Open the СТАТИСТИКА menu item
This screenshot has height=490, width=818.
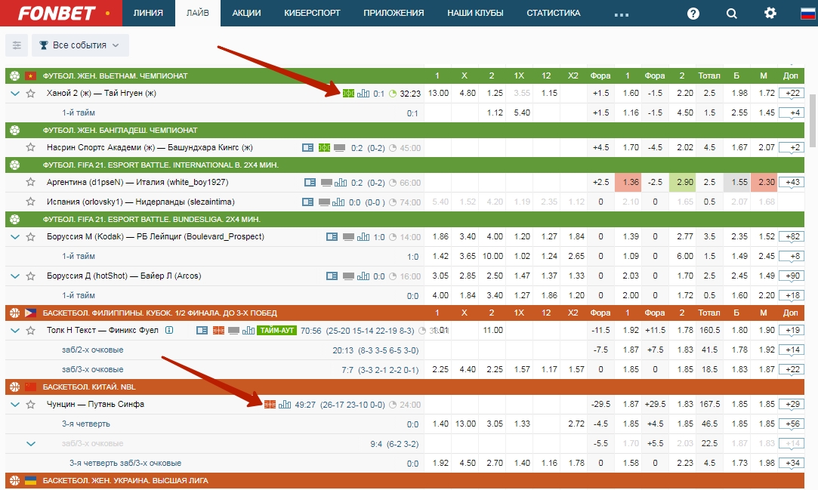(553, 13)
